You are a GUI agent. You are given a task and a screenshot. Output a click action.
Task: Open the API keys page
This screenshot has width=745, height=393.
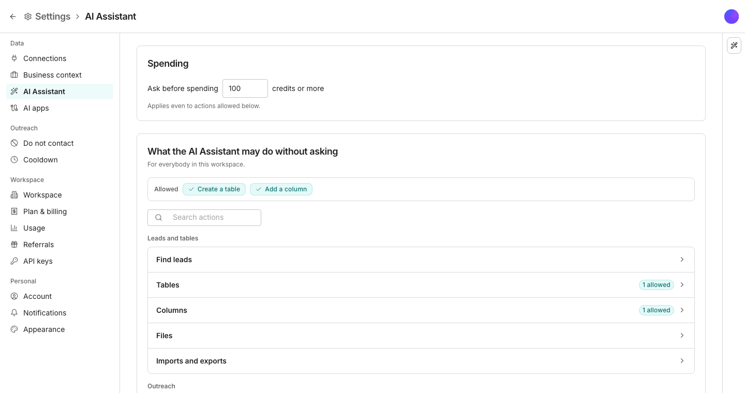[59, 261]
